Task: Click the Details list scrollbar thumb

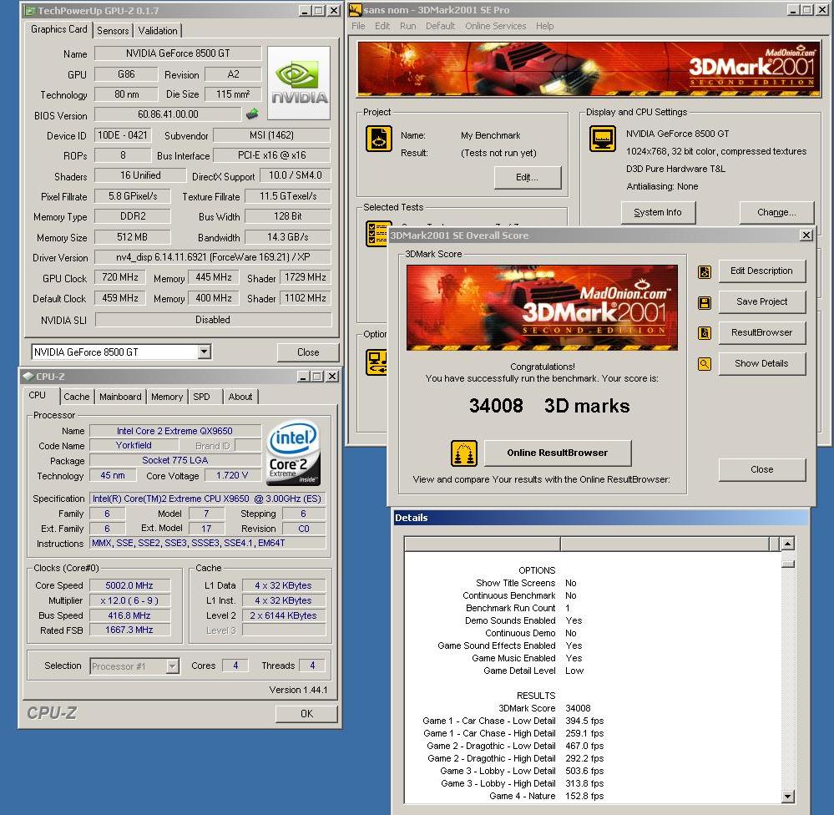Action: 788,562
